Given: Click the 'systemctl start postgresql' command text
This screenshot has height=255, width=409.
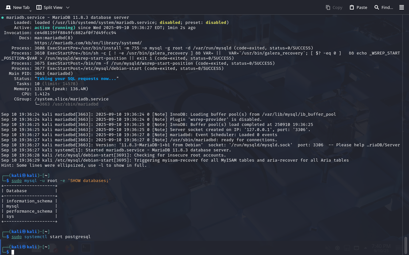Looking at the screenshot, I should 58,237.
